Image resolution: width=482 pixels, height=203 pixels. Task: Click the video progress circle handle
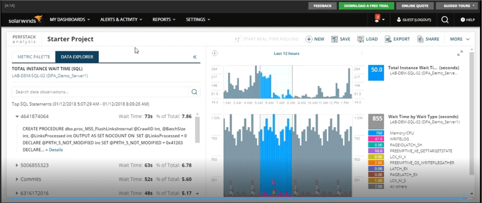[464, 198]
